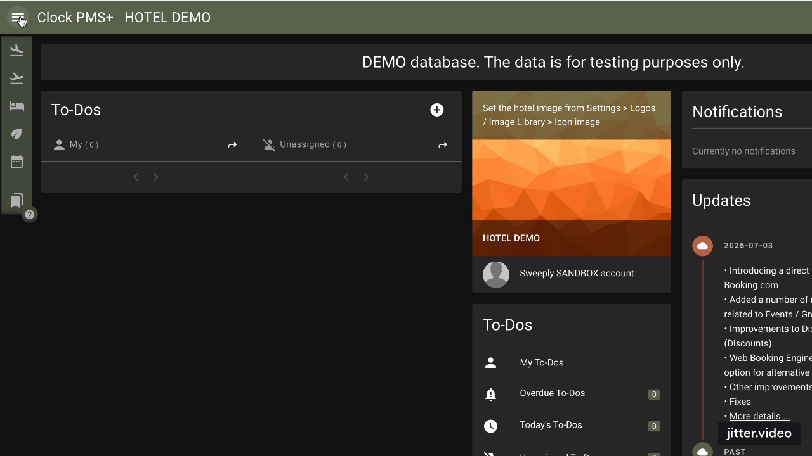Click the Overdue To-Dos count badge
Image resolution: width=812 pixels, height=456 pixels.
pyautogui.click(x=653, y=395)
